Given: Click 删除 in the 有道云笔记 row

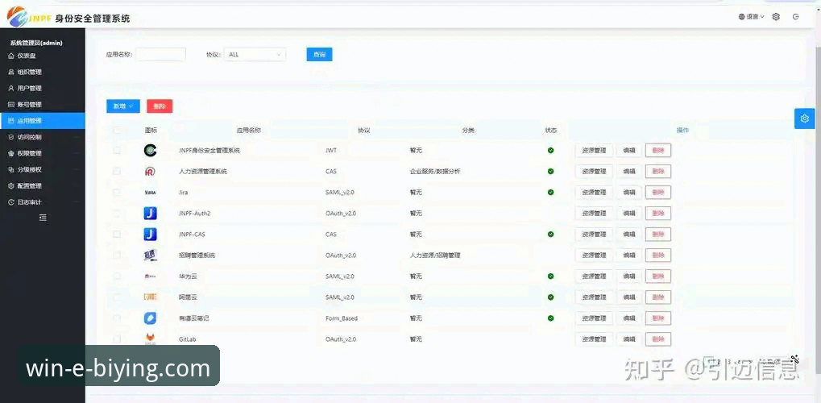Looking at the screenshot, I should [658, 318].
